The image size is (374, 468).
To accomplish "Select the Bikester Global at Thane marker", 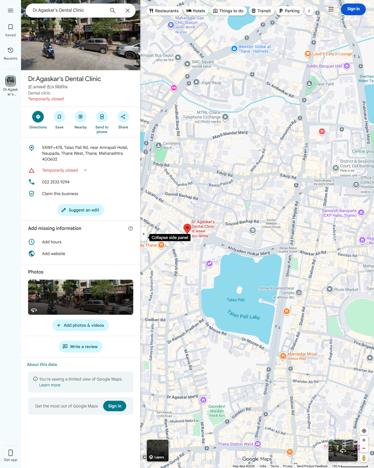I will (x=234, y=49).
